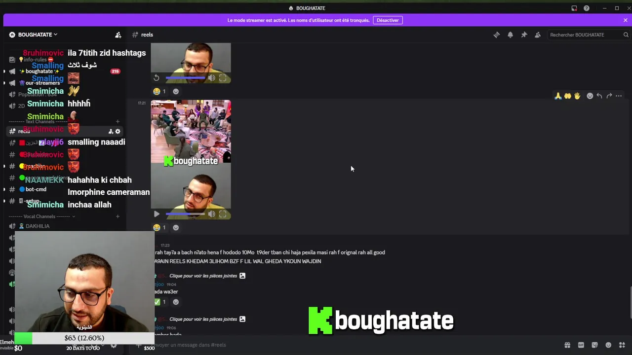Expand attachments above the 19:04 message
The height and width of the screenshot is (355, 632).
pyautogui.click(x=203, y=276)
